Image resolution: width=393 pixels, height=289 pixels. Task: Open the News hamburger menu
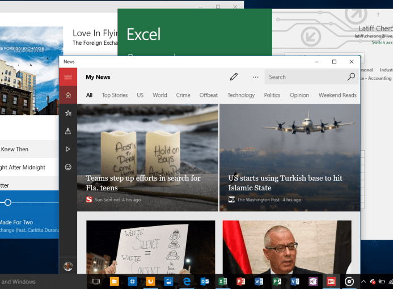tap(68, 77)
